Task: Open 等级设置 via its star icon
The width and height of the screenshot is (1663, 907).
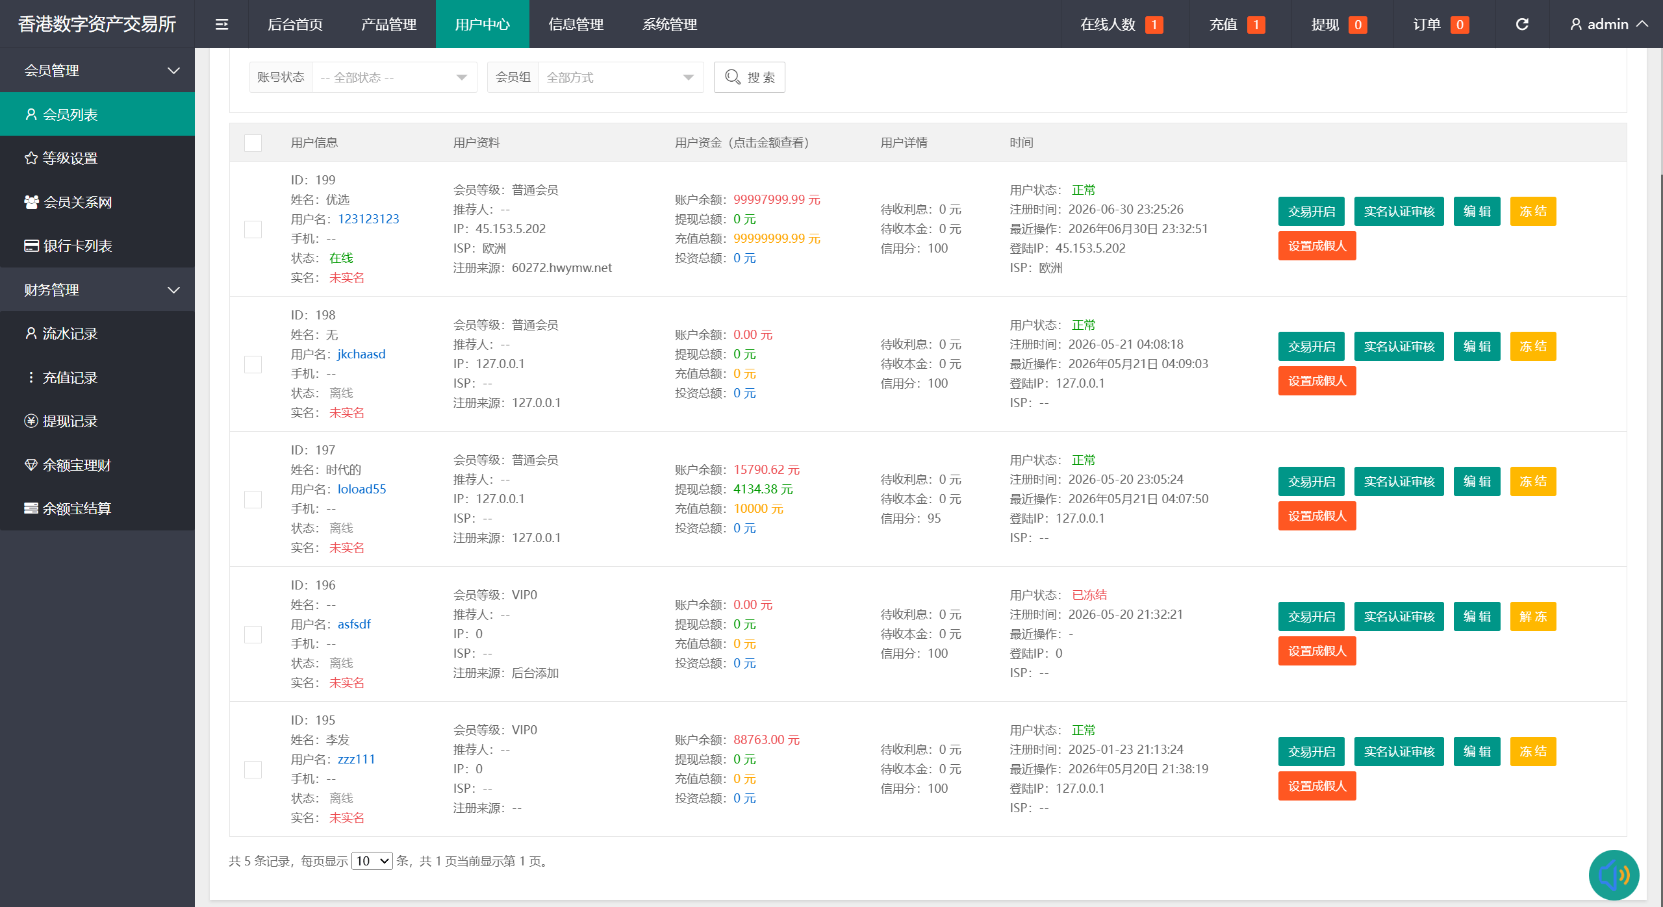Action: click(x=31, y=158)
